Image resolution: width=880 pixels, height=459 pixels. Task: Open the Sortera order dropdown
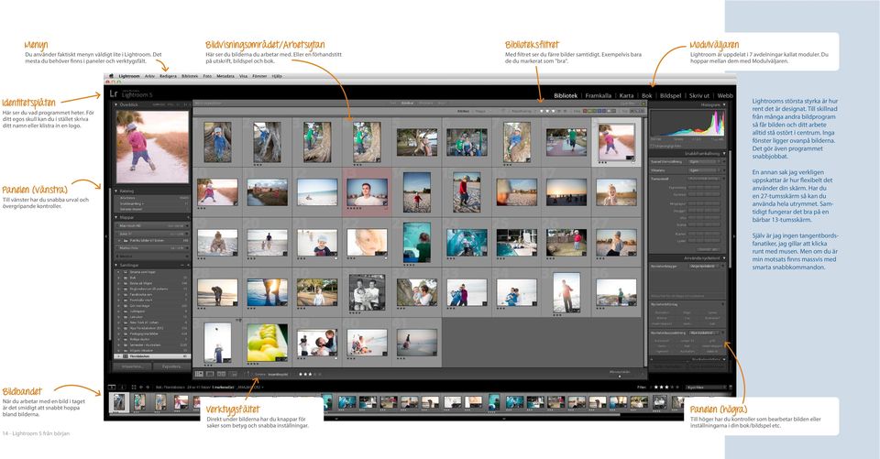(278, 375)
